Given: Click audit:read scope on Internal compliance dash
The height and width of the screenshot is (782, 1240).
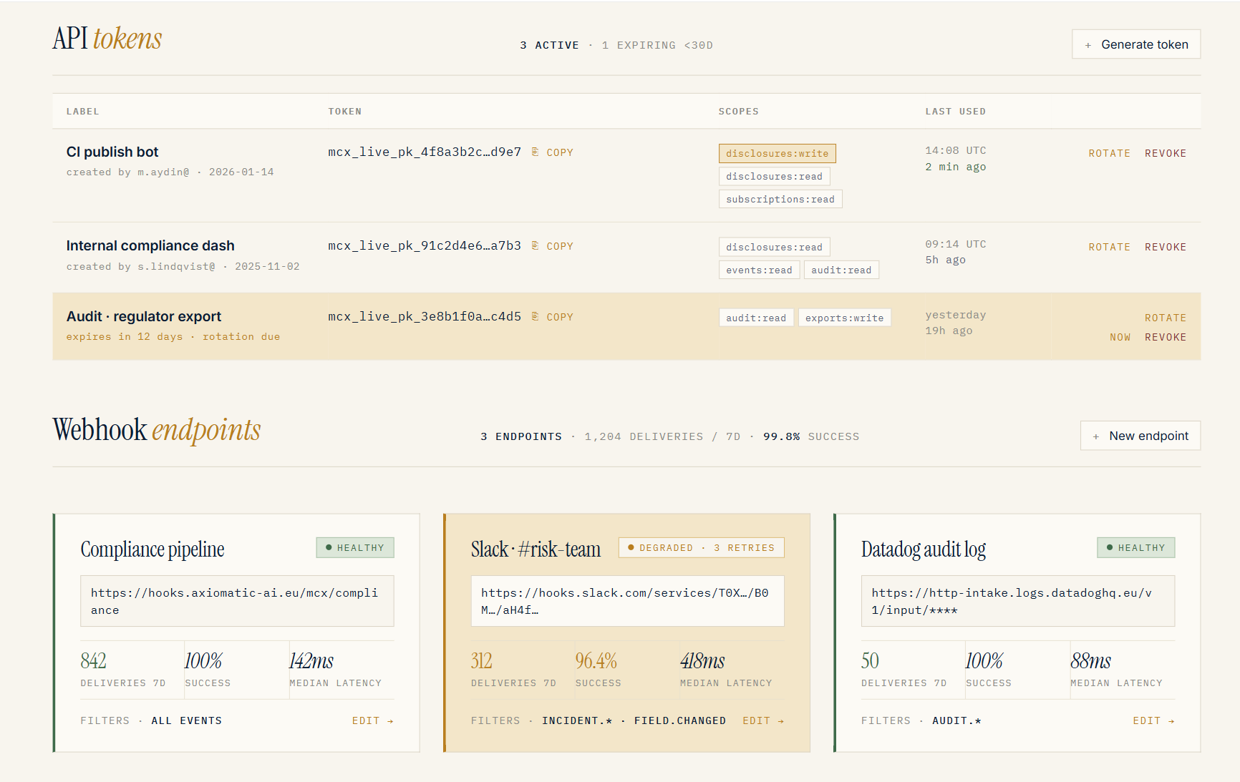Looking at the screenshot, I should click(841, 270).
